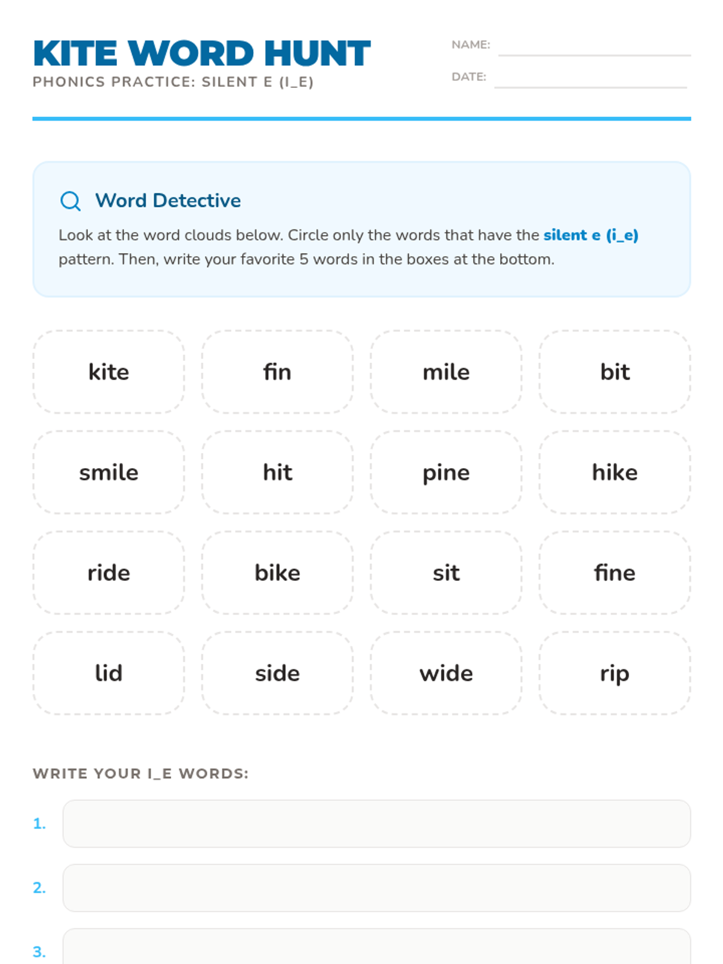The image size is (723, 964).
Task: Click the highlighted 'silent e (i_e)' text
Action: point(590,235)
